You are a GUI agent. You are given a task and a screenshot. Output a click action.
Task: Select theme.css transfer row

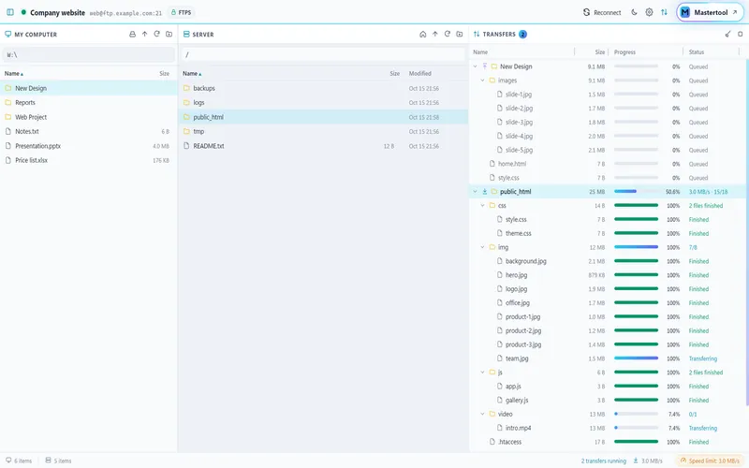pyautogui.click(x=608, y=233)
